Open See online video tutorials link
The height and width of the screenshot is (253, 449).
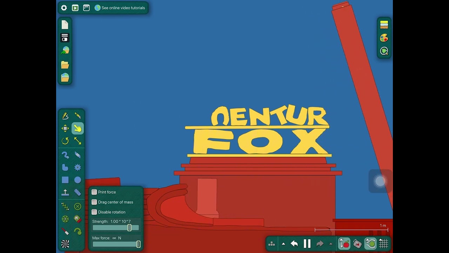click(x=120, y=8)
